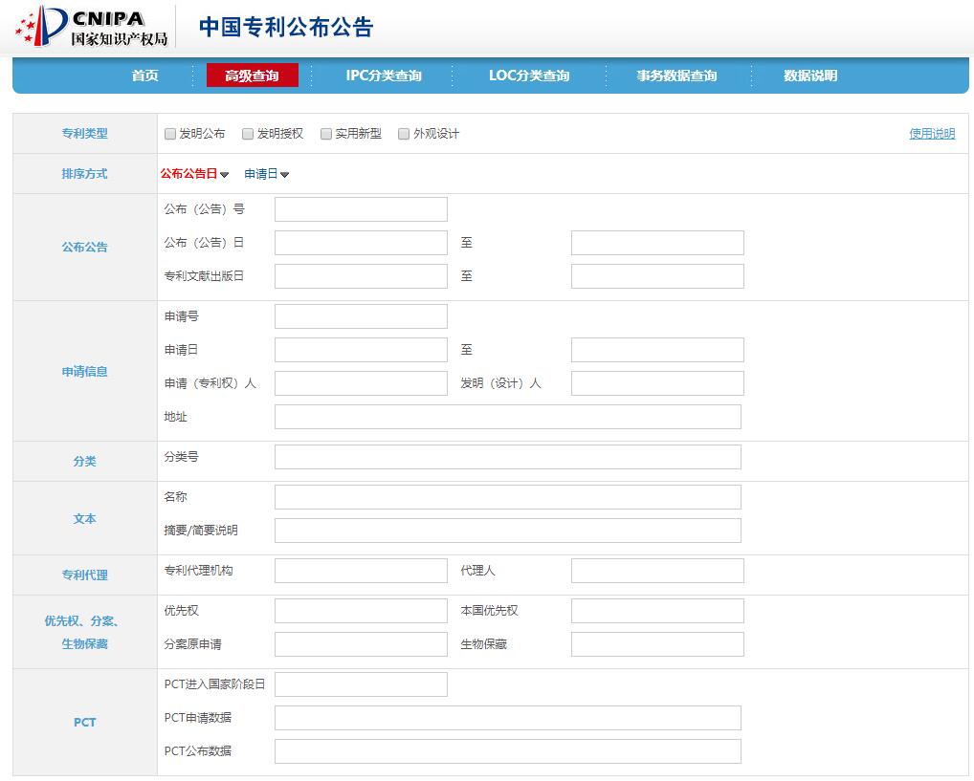
Task: Open the LOC分类查询 tab
Action: pyautogui.click(x=528, y=76)
